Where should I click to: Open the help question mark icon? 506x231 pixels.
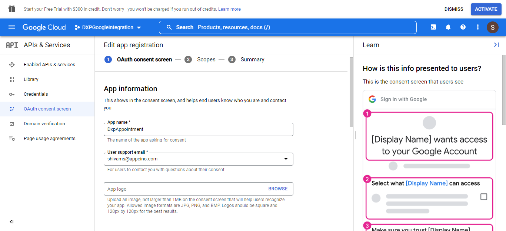click(463, 27)
